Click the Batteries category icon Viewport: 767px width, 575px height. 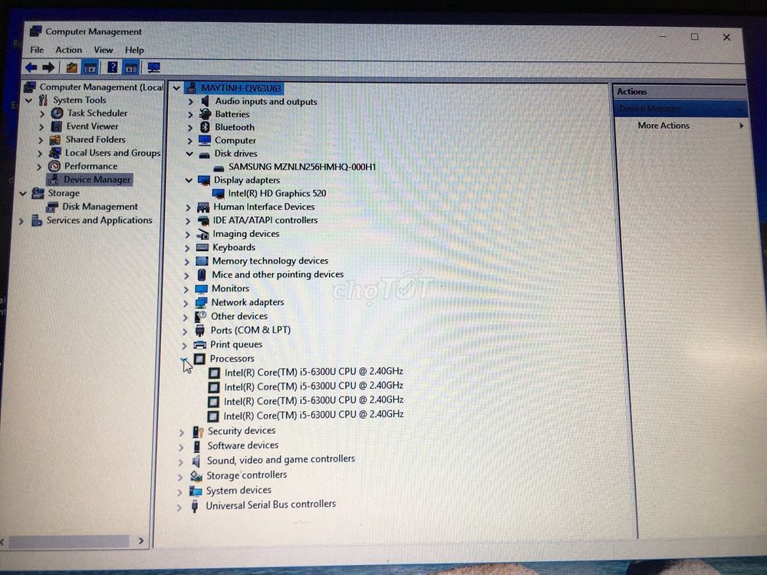click(205, 114)
